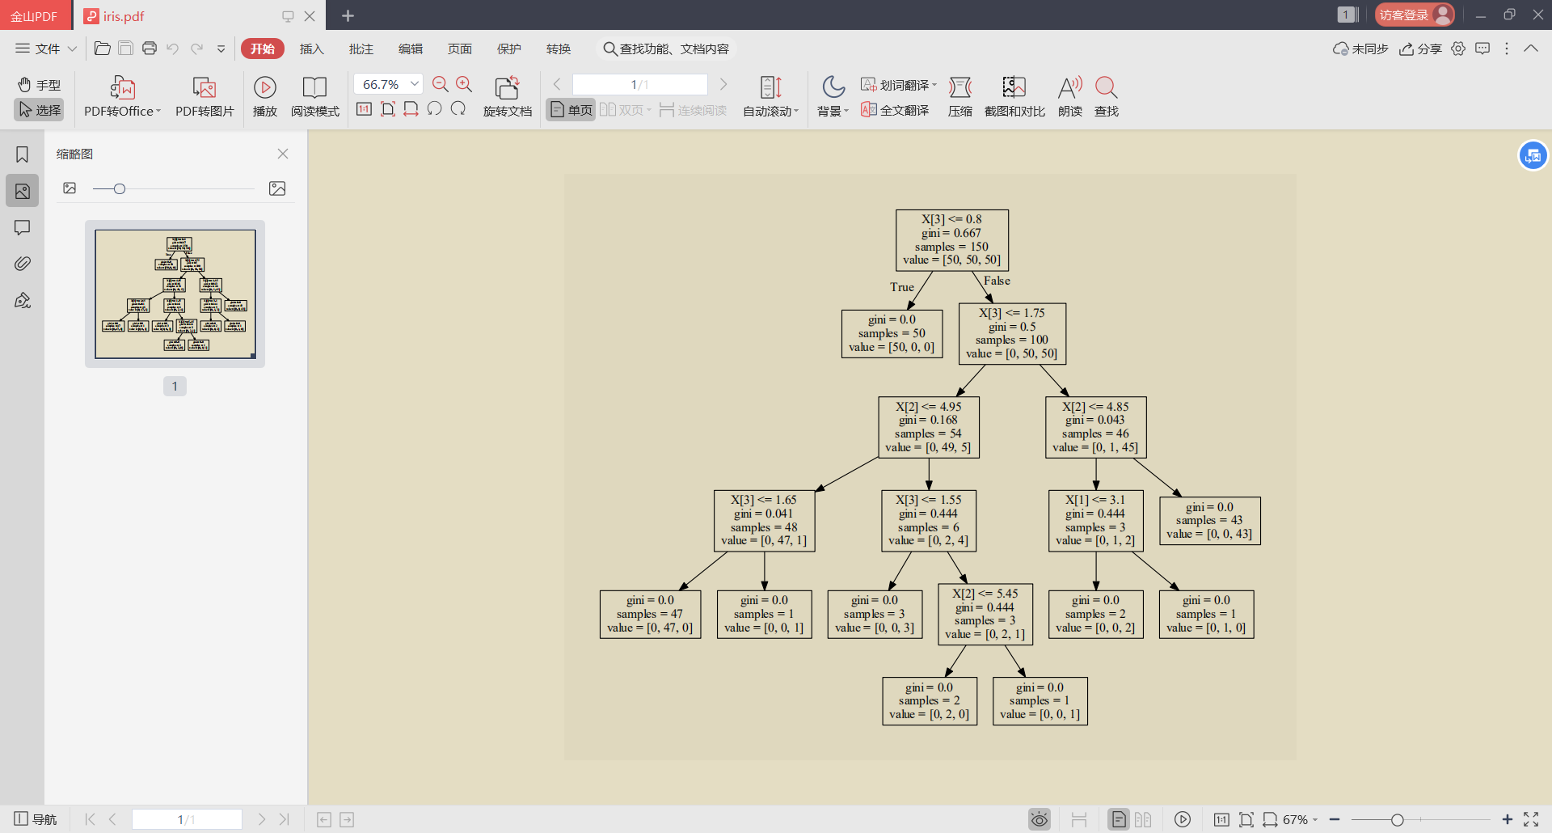Click status bar zoom in plus
Image resolution: width=1552 pixels, height=833 pixels.
[x=1508, y=819]
